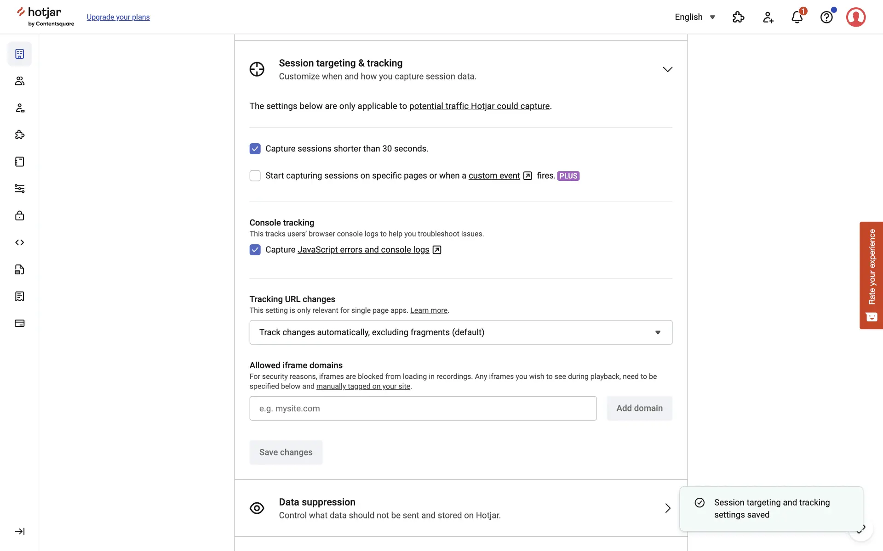Open the English language dropdown
The image size is (883, 551).
695,17
